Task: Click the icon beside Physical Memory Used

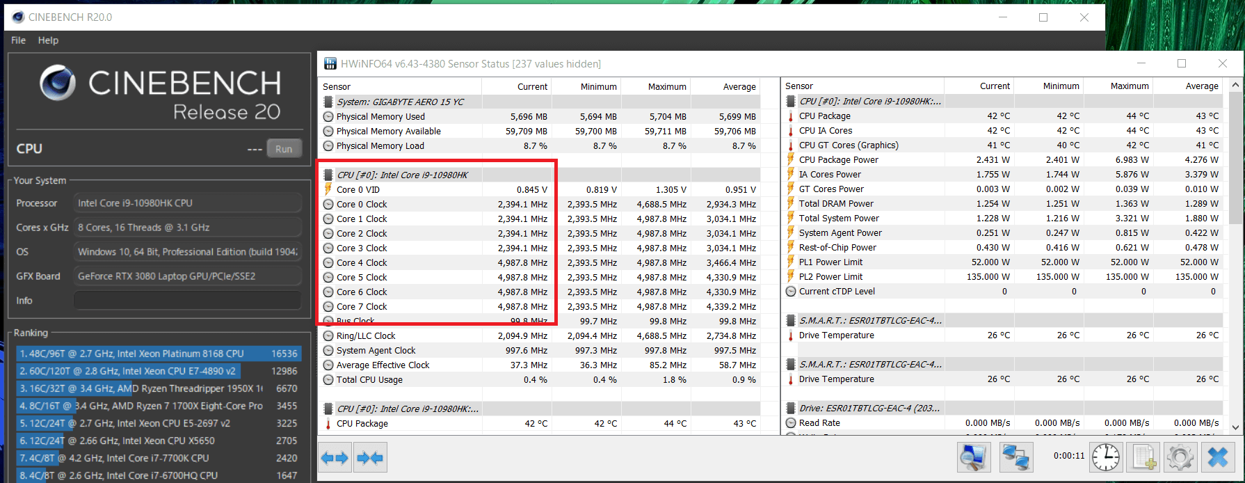Action: point(328,116)
